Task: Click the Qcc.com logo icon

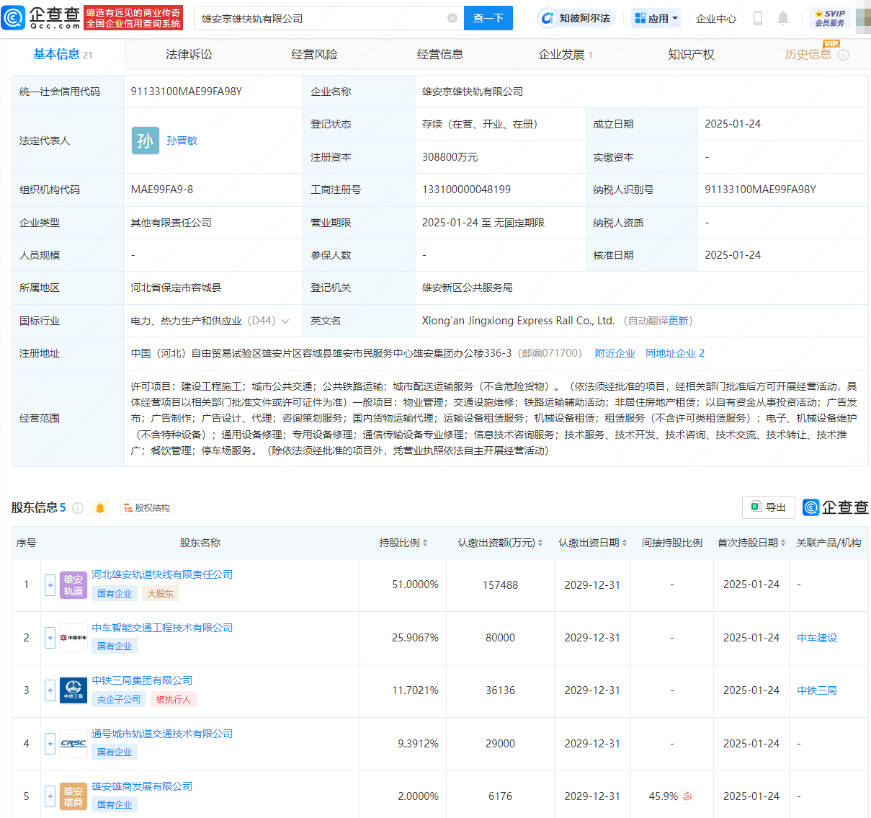Action: (14, 18)
